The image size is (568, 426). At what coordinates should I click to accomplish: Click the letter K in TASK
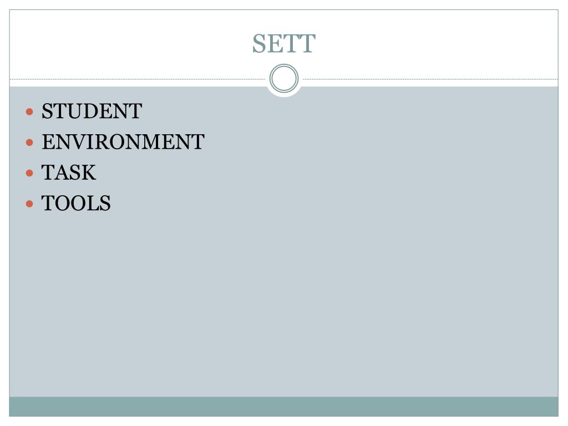click(88, 173)
